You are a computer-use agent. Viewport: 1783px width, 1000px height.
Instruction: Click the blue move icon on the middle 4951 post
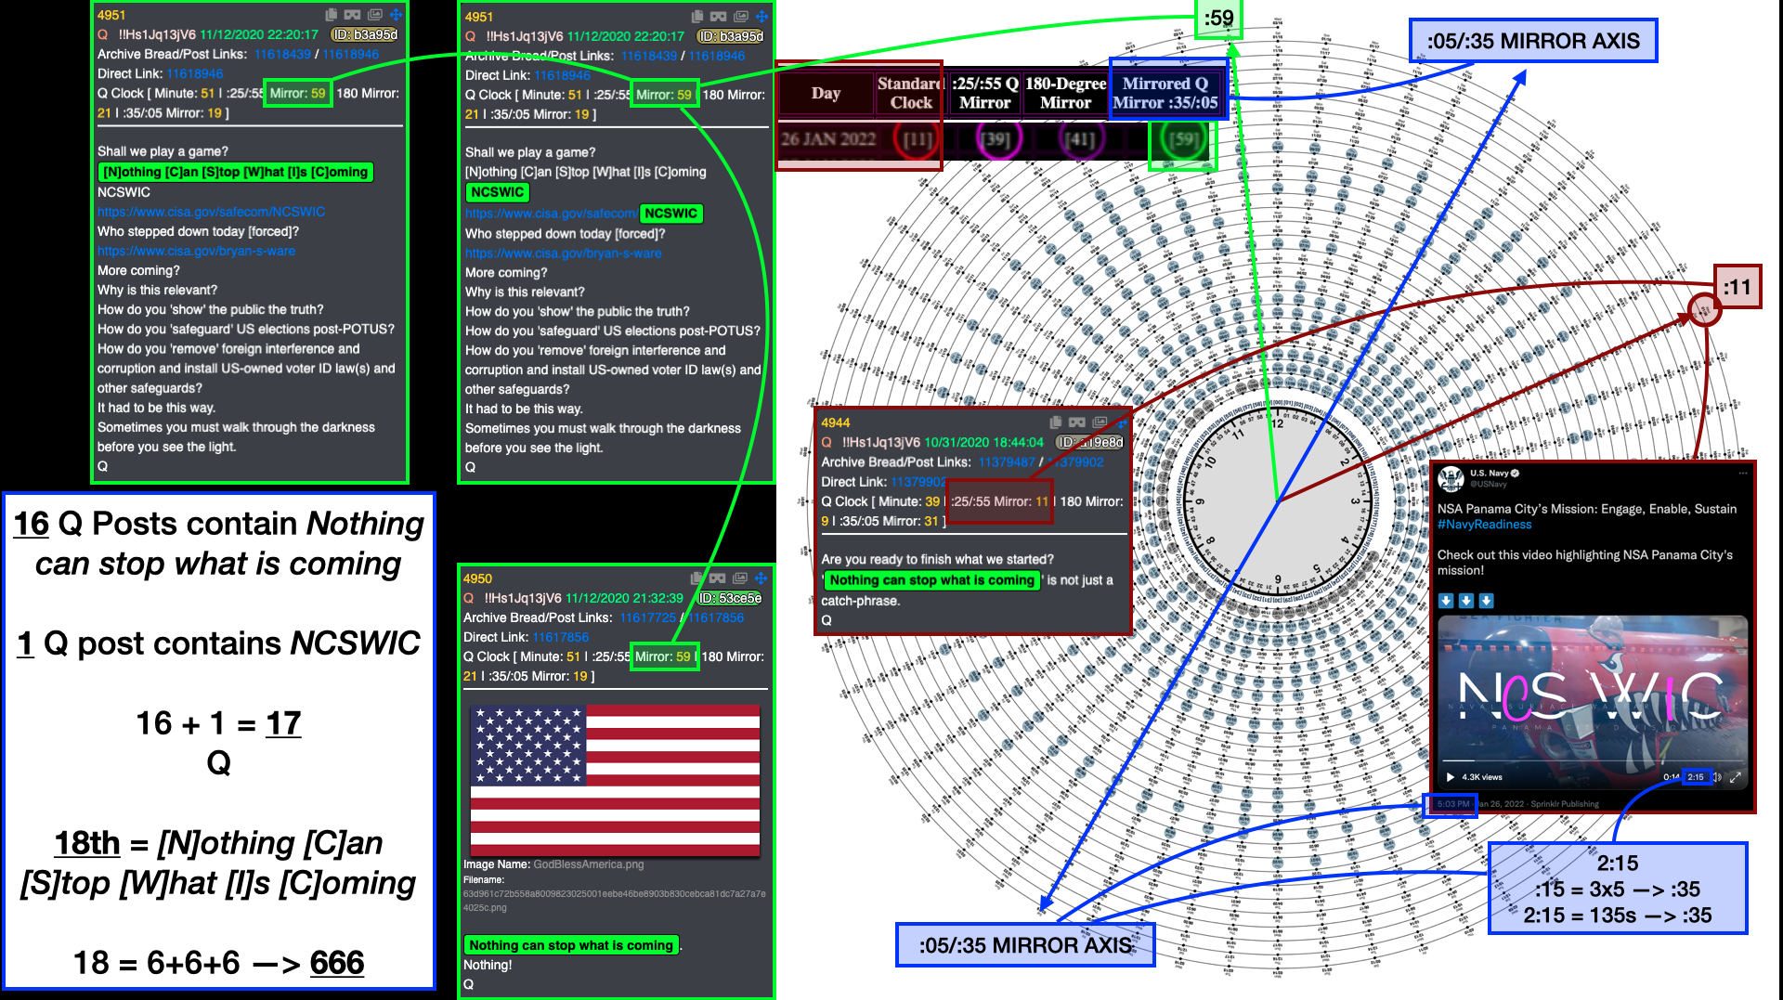tap(761, 17)
